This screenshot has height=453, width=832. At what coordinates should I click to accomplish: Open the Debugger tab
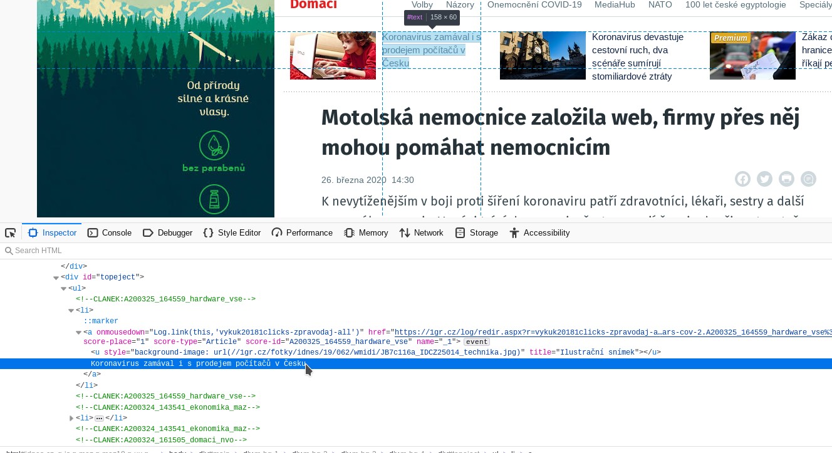pyautogui.click(x=167, y=233)
